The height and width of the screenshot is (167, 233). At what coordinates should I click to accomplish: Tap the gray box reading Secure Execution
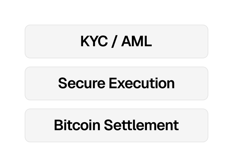[x=116, y=83]
